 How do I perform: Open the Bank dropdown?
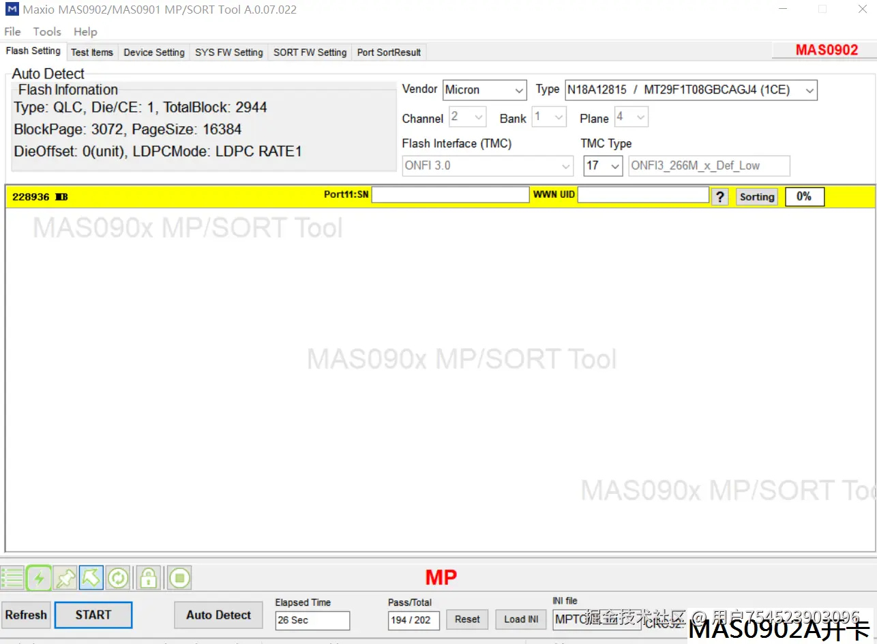pos(550,117)
